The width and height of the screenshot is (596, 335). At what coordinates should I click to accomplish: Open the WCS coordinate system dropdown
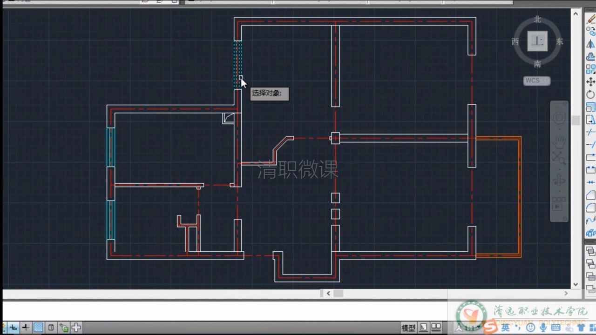[x=537, y=81]
